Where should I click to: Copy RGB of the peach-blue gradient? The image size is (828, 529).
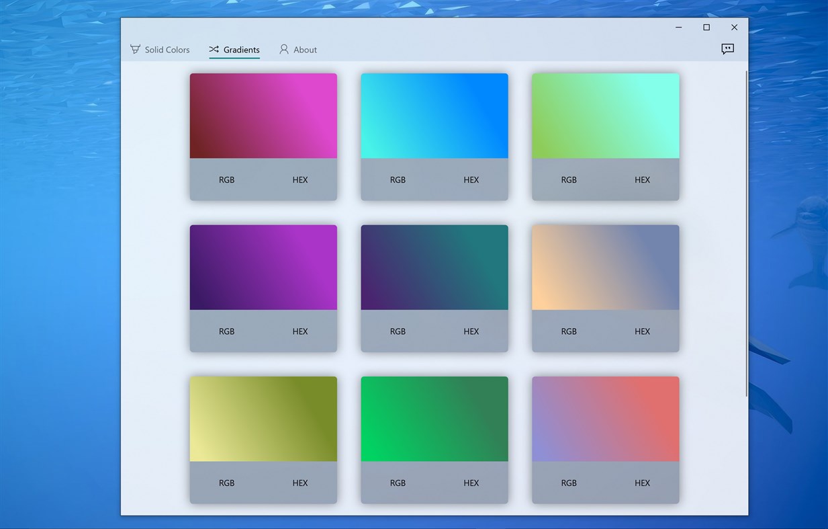click(569, 331)
